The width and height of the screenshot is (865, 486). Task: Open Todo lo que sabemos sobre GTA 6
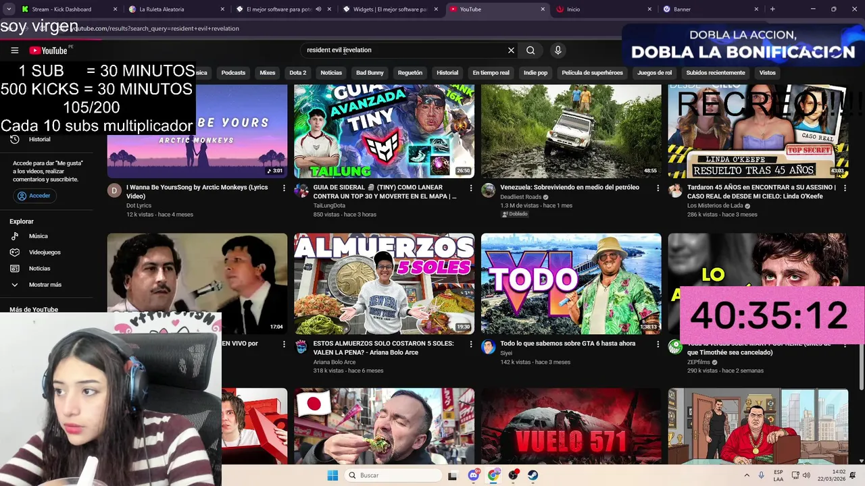point(568,344)
